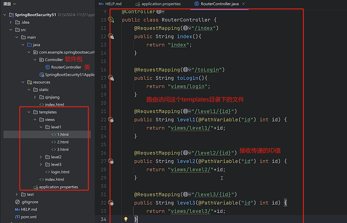Click the lightbulb quick-fix icon on line 34
Viewport: 347px width, 223px height.
click(x=126, y=219)
